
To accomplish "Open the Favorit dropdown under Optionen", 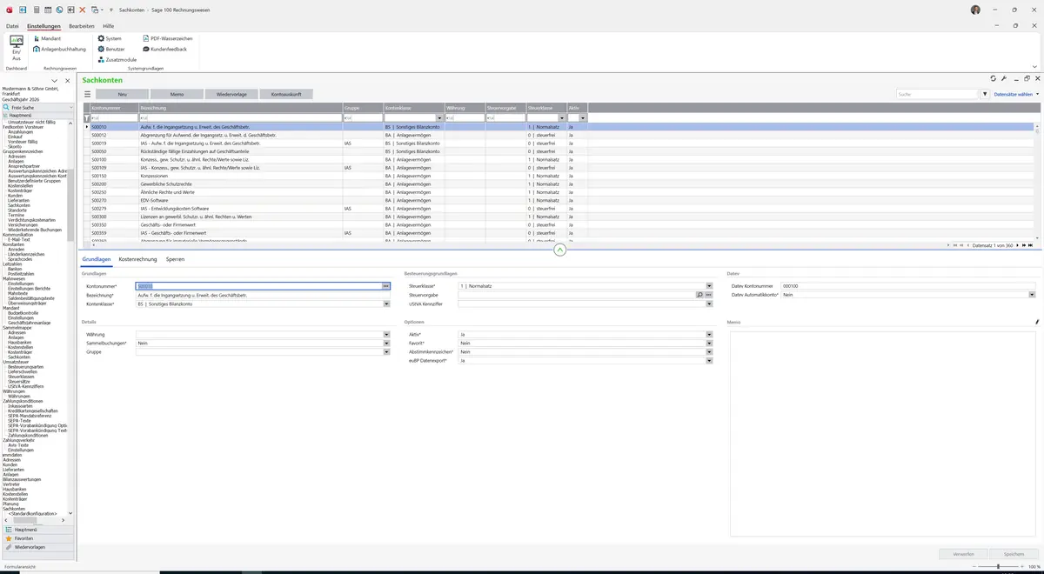I will coord(709,343).
